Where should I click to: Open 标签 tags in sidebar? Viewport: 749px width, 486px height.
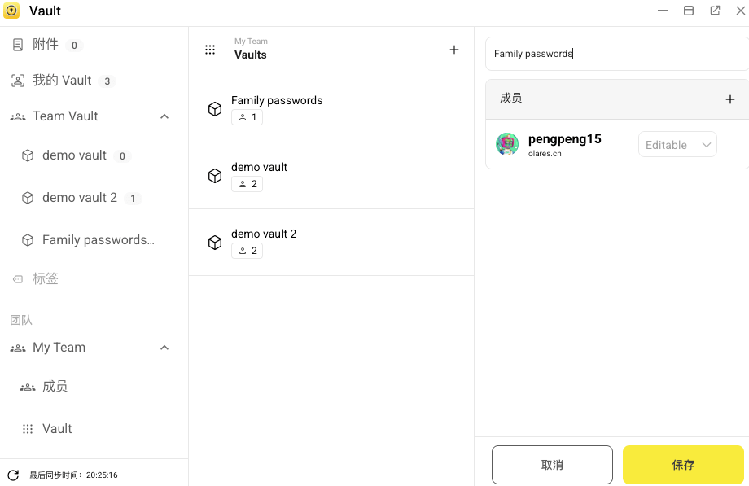coord(46,279)
